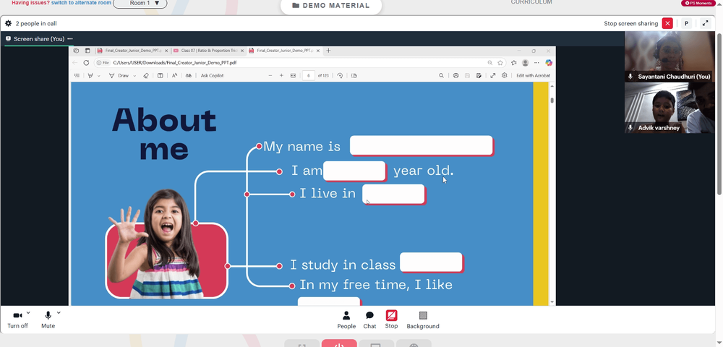The image size is (723, 347).
Task: Click Ask Copilot in PDF toolbar
Action: point(212,76)
